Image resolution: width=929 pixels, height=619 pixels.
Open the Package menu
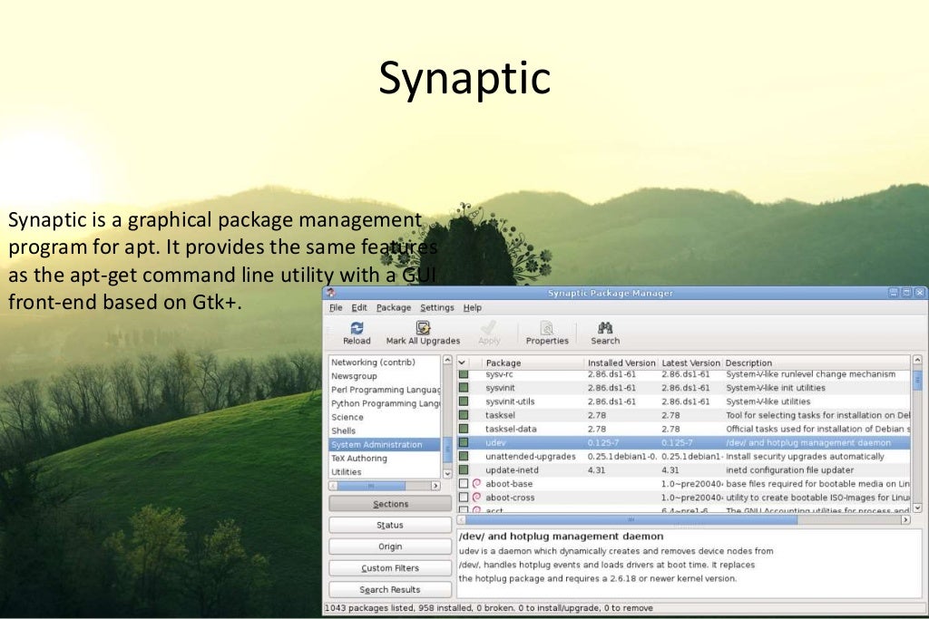pos(394,308)
